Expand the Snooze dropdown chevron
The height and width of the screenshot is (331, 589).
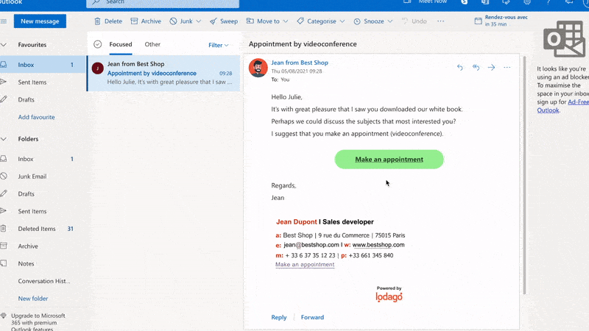(390, 21)
